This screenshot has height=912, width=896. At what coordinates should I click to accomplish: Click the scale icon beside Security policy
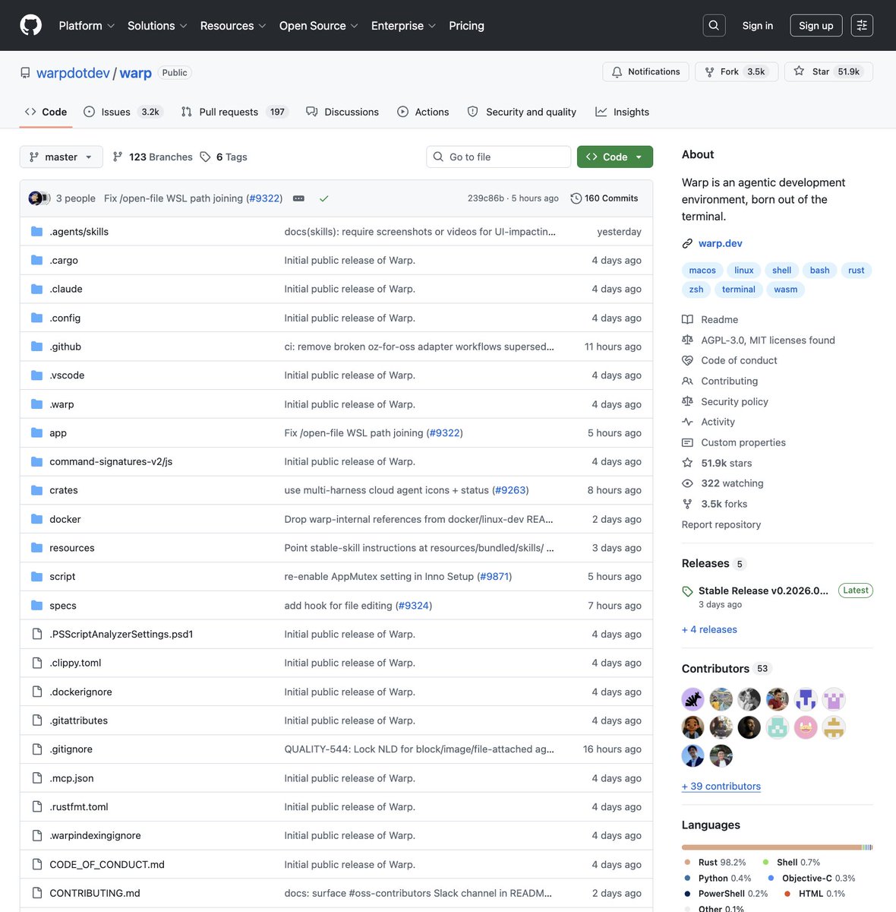687,401
